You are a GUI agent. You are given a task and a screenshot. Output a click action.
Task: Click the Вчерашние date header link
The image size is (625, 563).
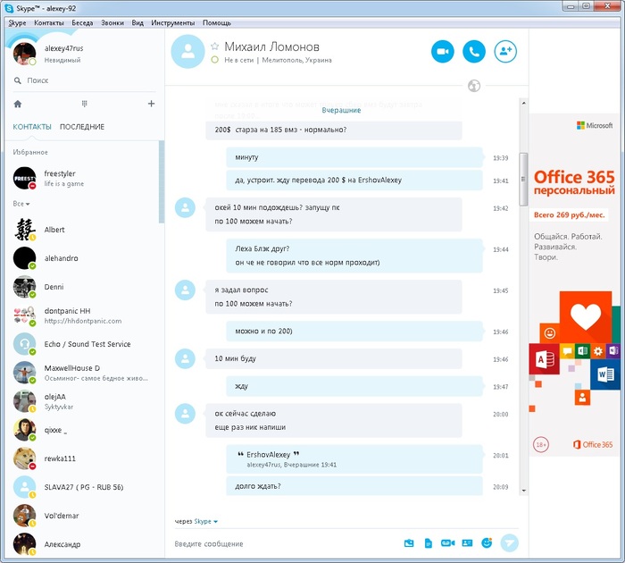tap(341, 111)
